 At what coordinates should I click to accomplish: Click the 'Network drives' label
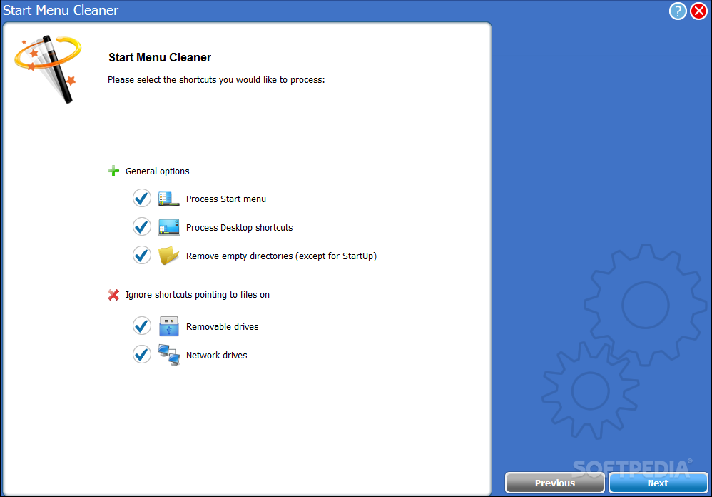click(217, 356)
